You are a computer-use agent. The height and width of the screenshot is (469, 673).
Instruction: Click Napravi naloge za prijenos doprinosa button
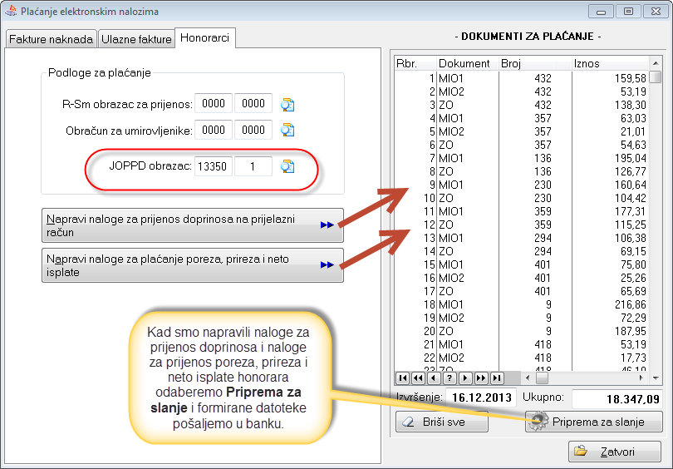pos(192,225)
